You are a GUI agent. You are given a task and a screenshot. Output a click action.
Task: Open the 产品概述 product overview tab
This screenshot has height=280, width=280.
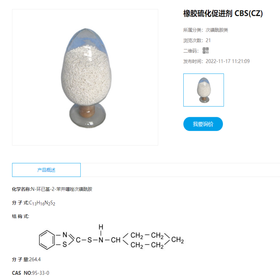[x=46, y=170]
